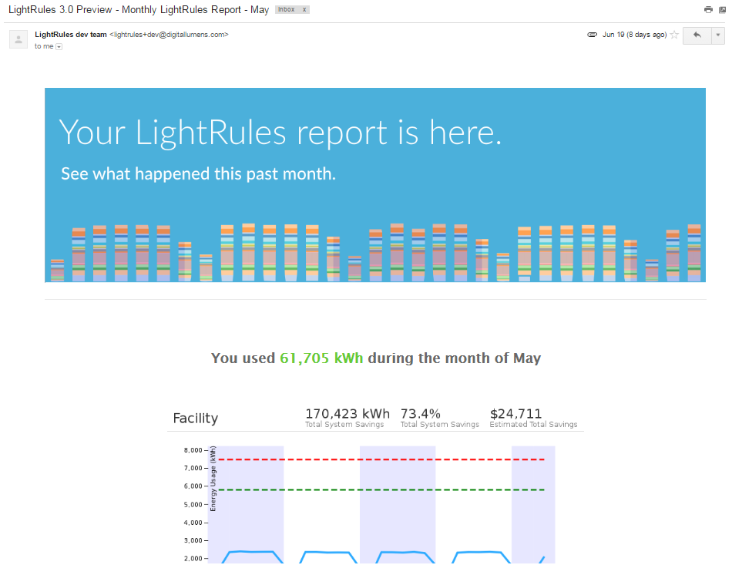Click the "170,423 kWh" savings value
This screenshot has width=732, height=565.
point(348,414)
